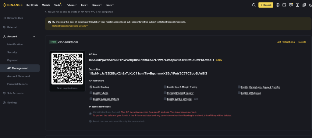
Task: Click the Binance logo
Action: (12, 5)
